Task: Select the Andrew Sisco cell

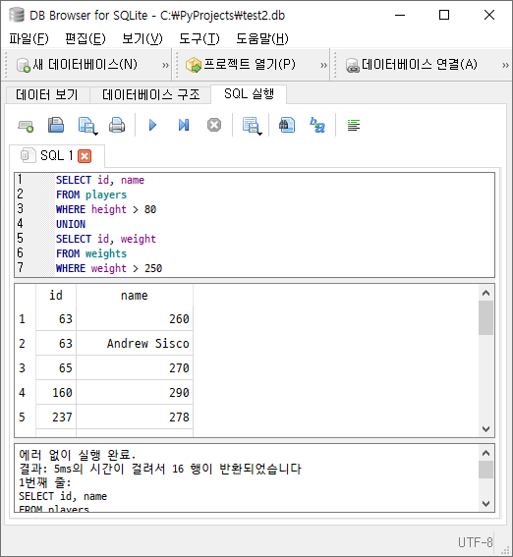Action: coord(135,344)
